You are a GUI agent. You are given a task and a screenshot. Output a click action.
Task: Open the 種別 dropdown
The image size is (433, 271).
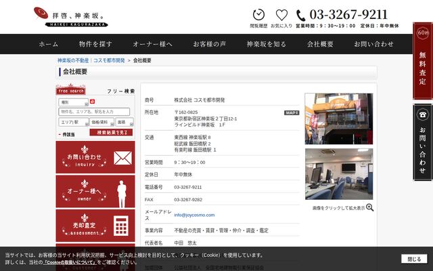[x=74, y=102]
